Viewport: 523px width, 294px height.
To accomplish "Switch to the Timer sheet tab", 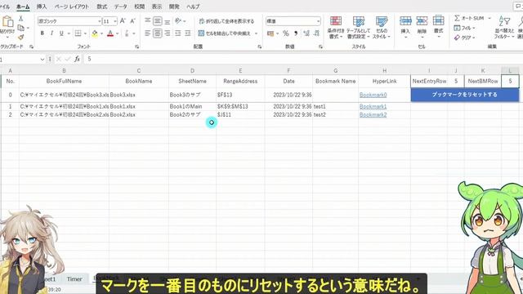I will coord(74,279).
